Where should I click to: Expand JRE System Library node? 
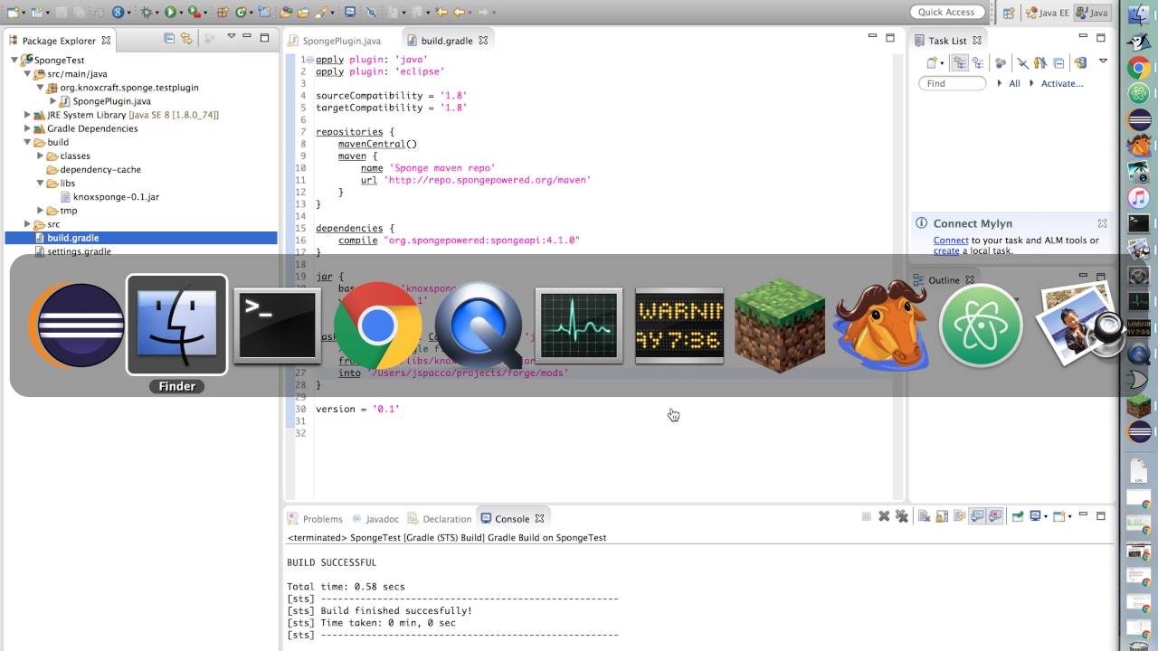(x=27, y=115)
